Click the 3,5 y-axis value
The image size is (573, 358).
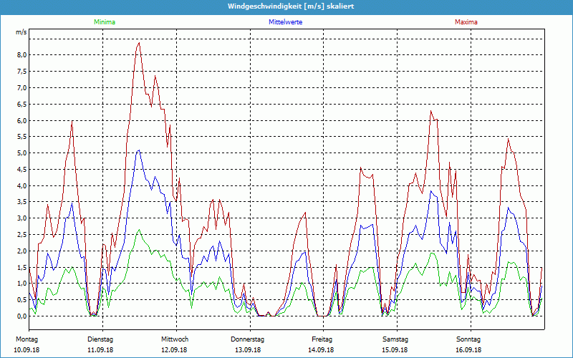point(22,202)
